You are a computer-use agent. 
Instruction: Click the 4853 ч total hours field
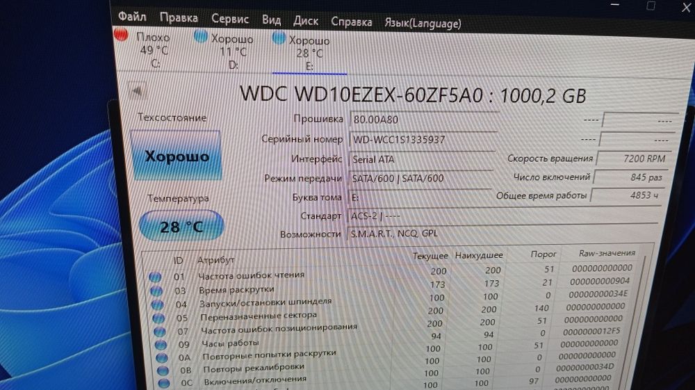pos(627,195)
